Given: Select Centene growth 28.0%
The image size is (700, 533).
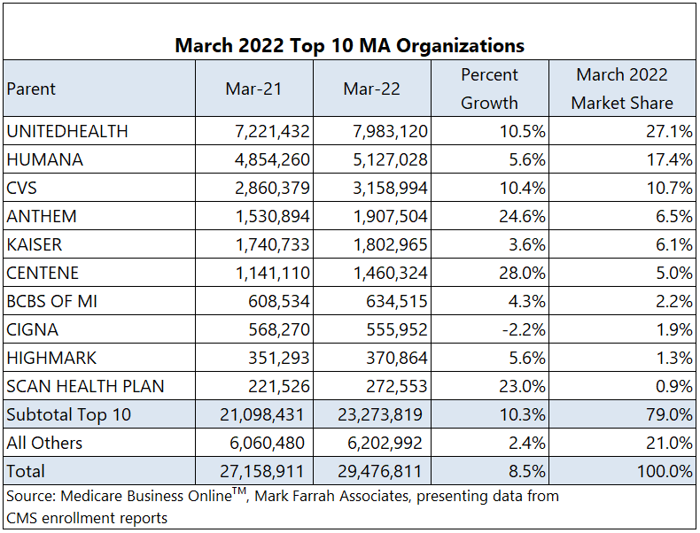Looking at the screenshot, I should point(522,273).
